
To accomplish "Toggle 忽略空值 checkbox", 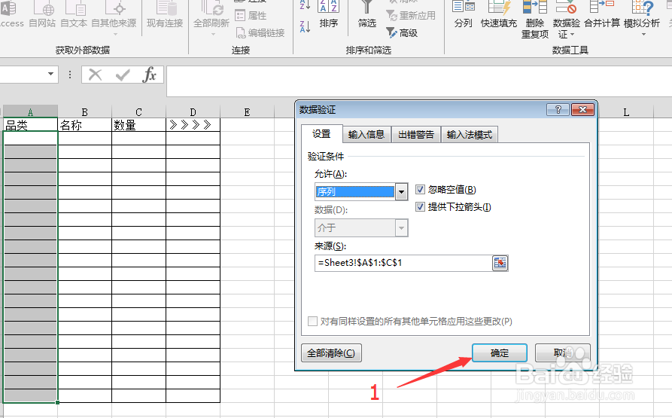I will [x=420, y=190].
